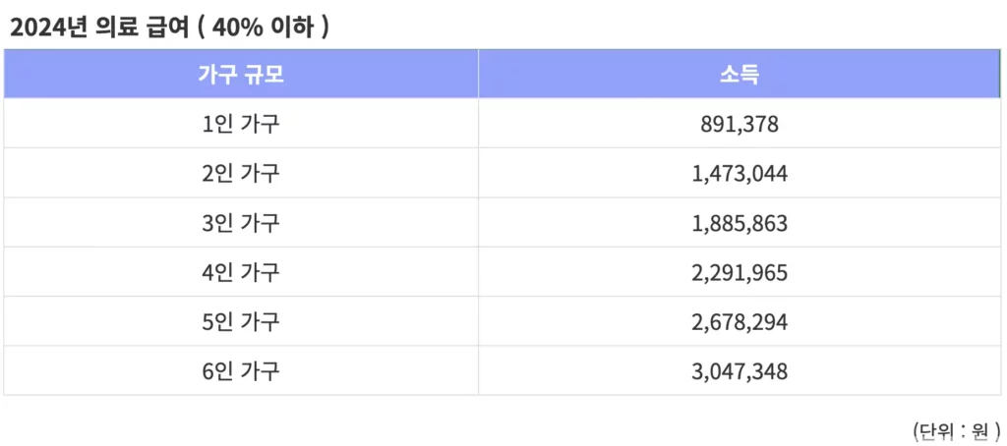Click the income value 2,291,965
This screenshot has height=446, width=1007.
[740, 272]
